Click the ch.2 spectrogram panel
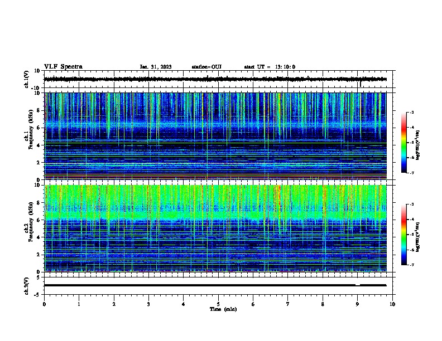Image resolution: width=442 pixels, height=341 pixels. click(x=215, y=228)
